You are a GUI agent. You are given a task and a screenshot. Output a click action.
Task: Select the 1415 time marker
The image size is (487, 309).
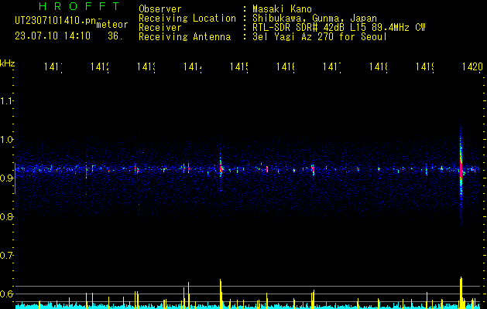click(x=238, y=68)
